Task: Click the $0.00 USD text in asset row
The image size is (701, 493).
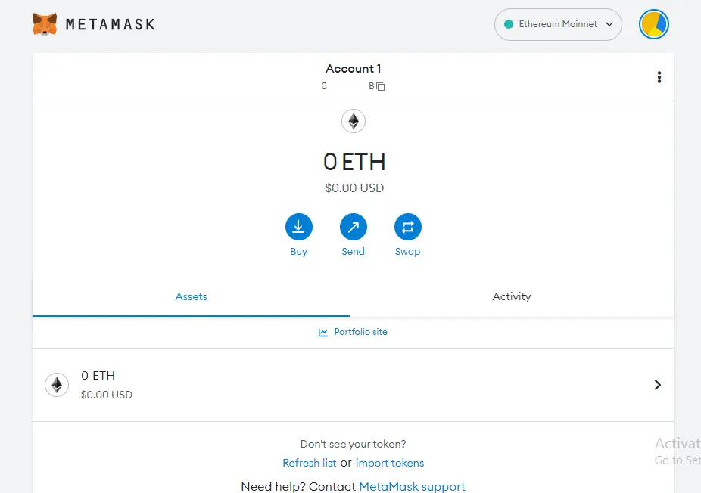Action: tap(107, 395)
